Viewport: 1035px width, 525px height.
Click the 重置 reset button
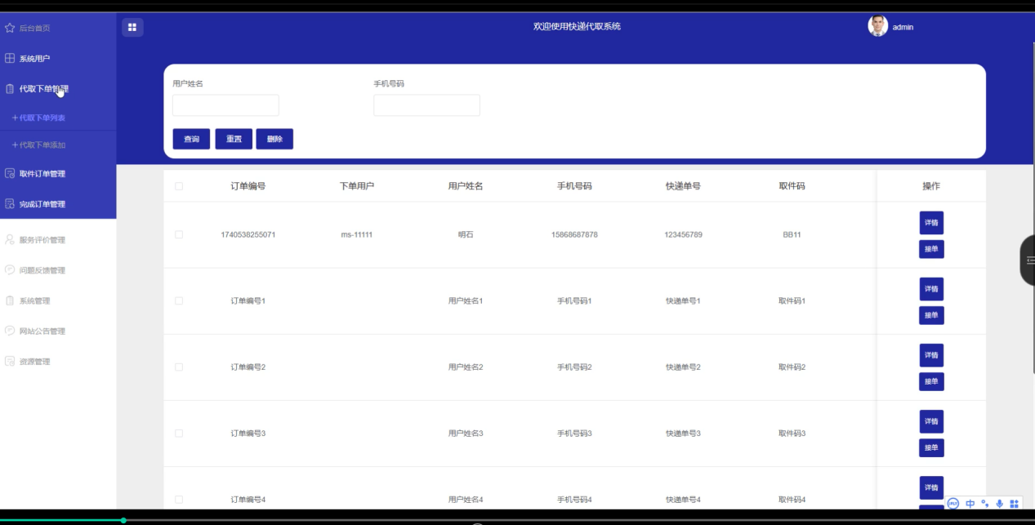coord(234,139)
